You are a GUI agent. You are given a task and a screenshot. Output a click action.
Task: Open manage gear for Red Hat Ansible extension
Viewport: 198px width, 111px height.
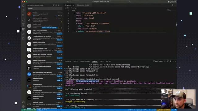62,16
